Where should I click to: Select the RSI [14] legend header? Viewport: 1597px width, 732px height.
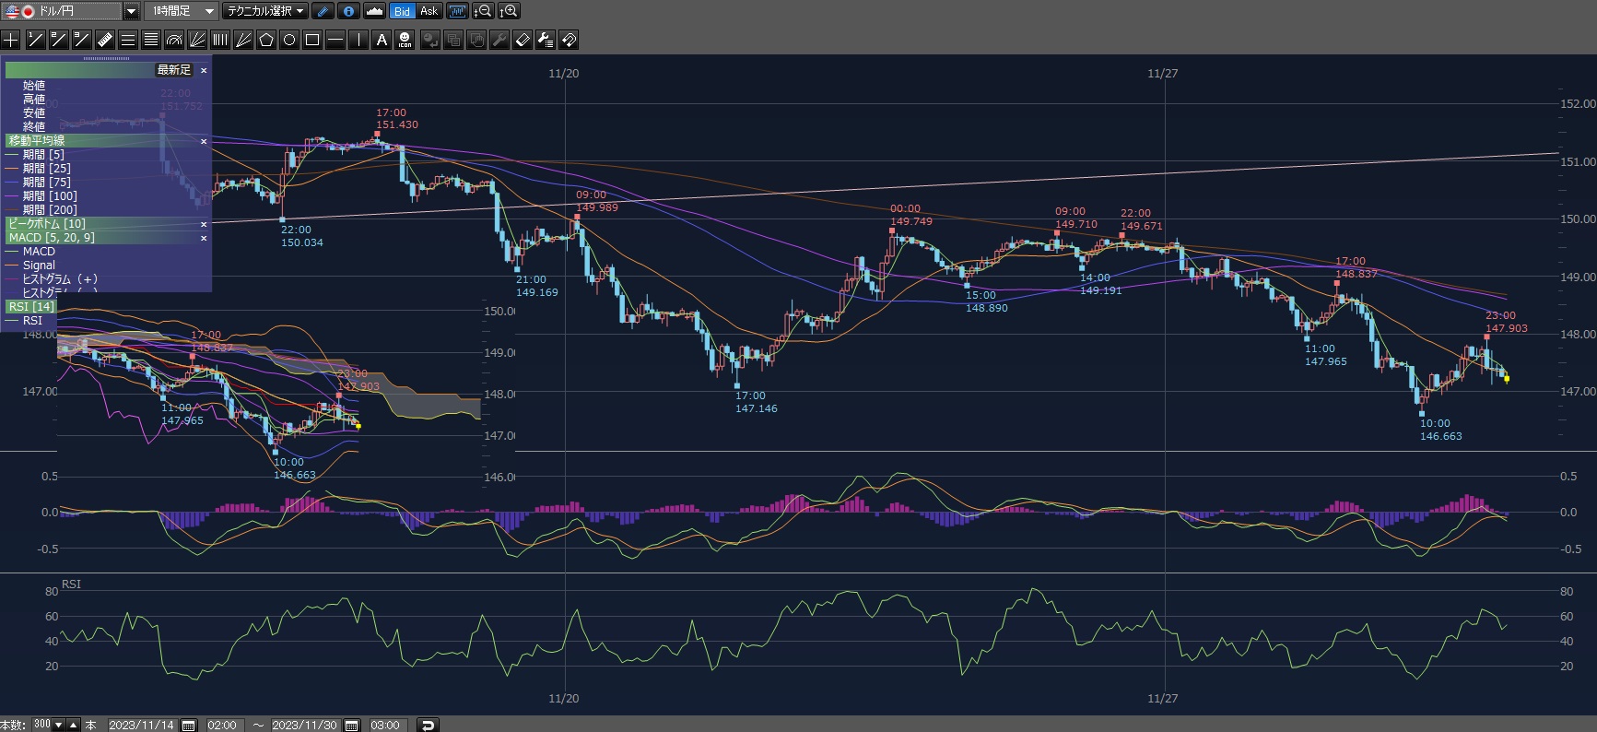point(31,307)
